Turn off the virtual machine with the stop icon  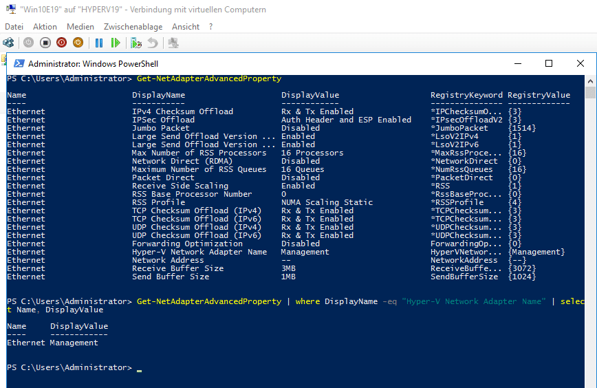click(x=45, y=43)
